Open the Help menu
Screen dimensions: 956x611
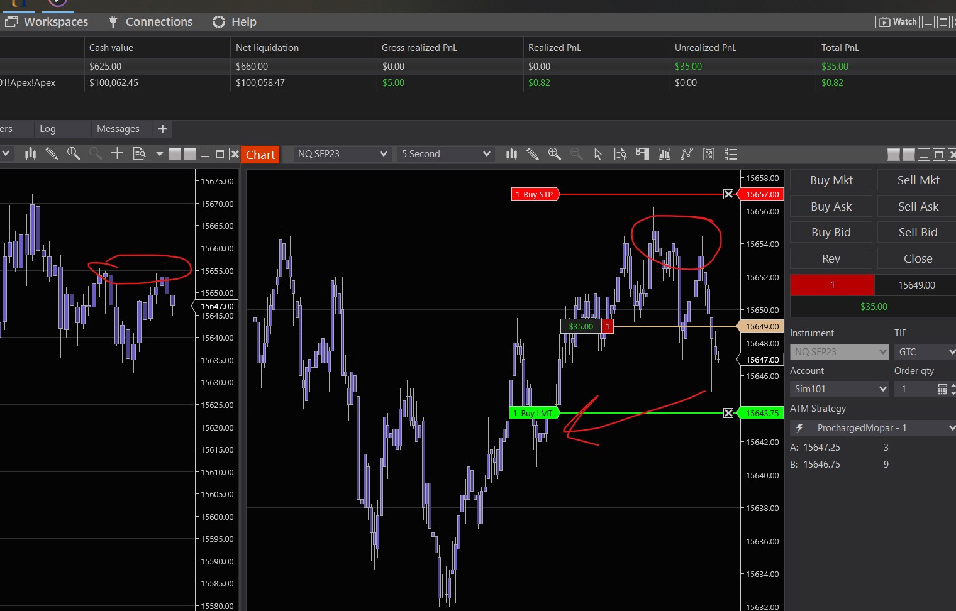point(235,22)
